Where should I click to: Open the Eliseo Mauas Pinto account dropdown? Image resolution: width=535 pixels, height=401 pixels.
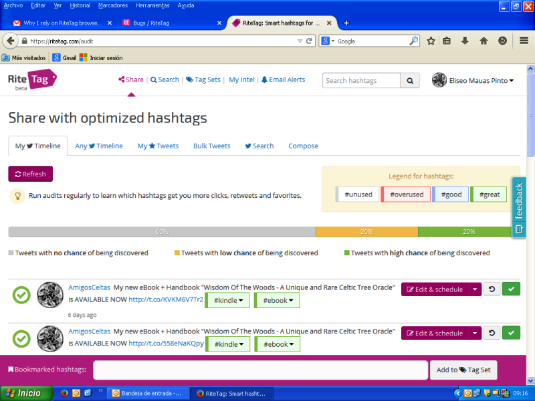(x=481, y=81)
